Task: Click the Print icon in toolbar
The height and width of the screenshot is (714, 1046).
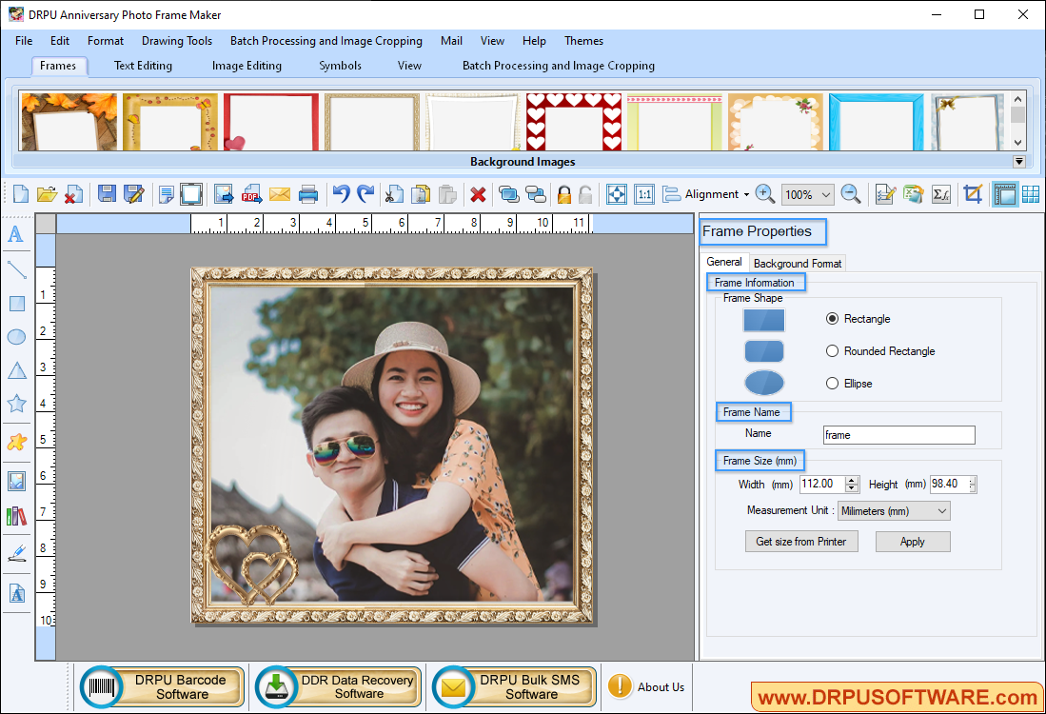Action: pyautogui.click(x=308, y=194)
